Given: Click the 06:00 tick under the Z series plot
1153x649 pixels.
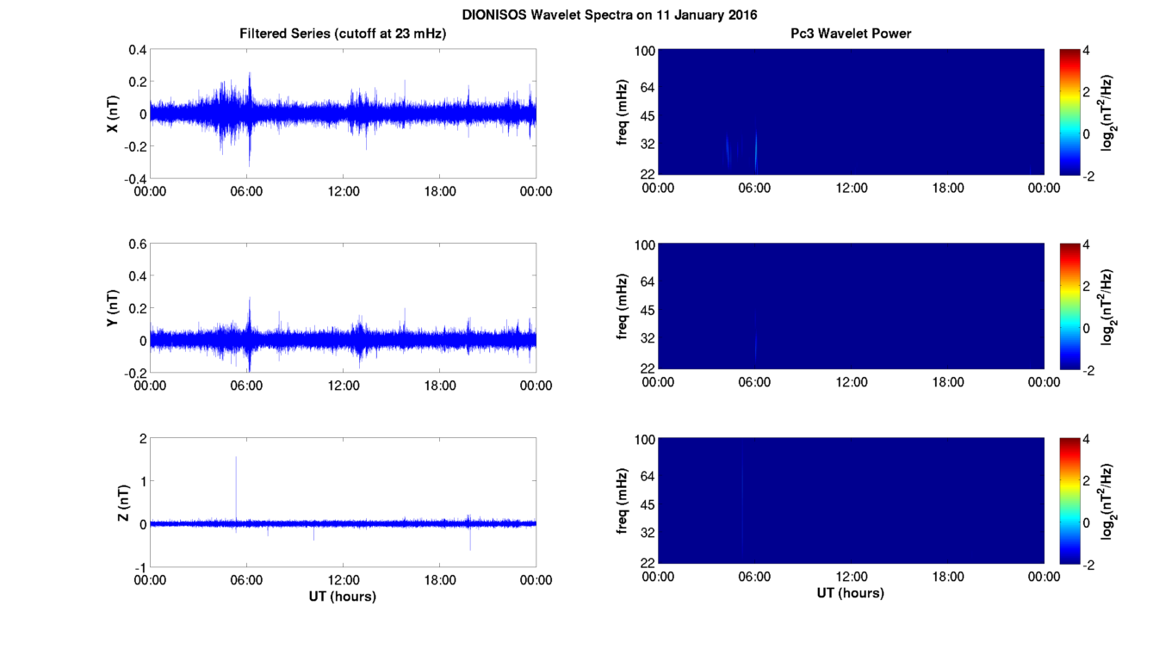Looking at the screenshot, I should pos(247,581).
